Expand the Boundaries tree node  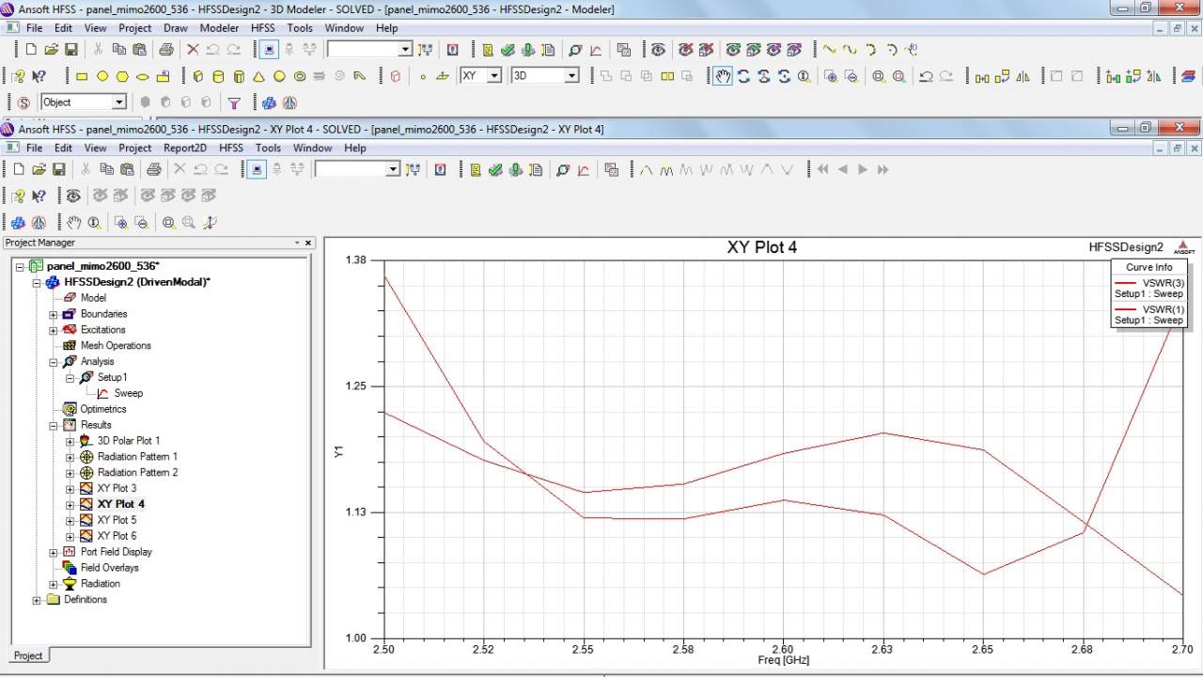54,314
